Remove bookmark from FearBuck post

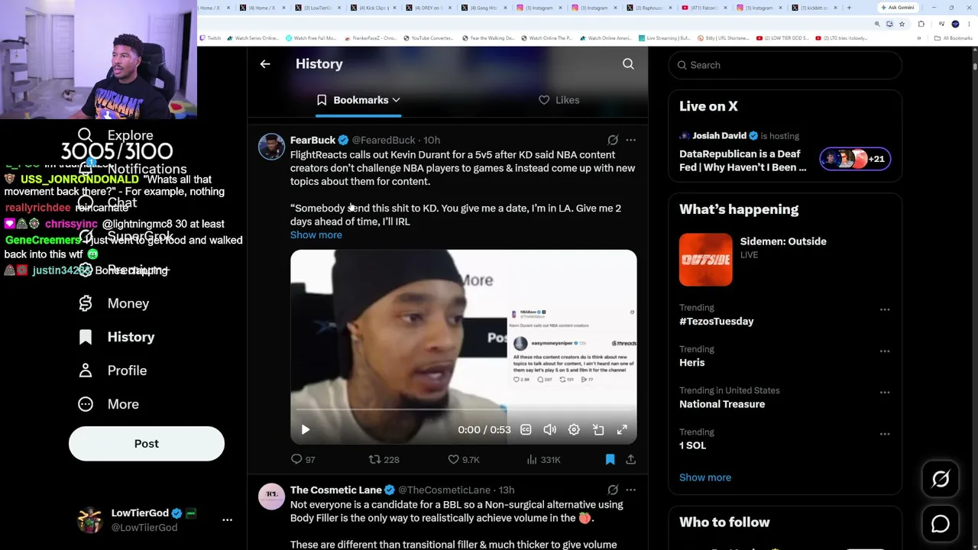click(610, 459)
